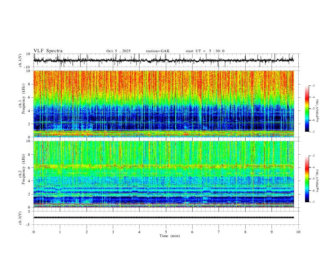This screenshot has height=260, width=336.
Task: Click the "station=GAK" header label
Action: pyautogui.click(x=157, y=51)
